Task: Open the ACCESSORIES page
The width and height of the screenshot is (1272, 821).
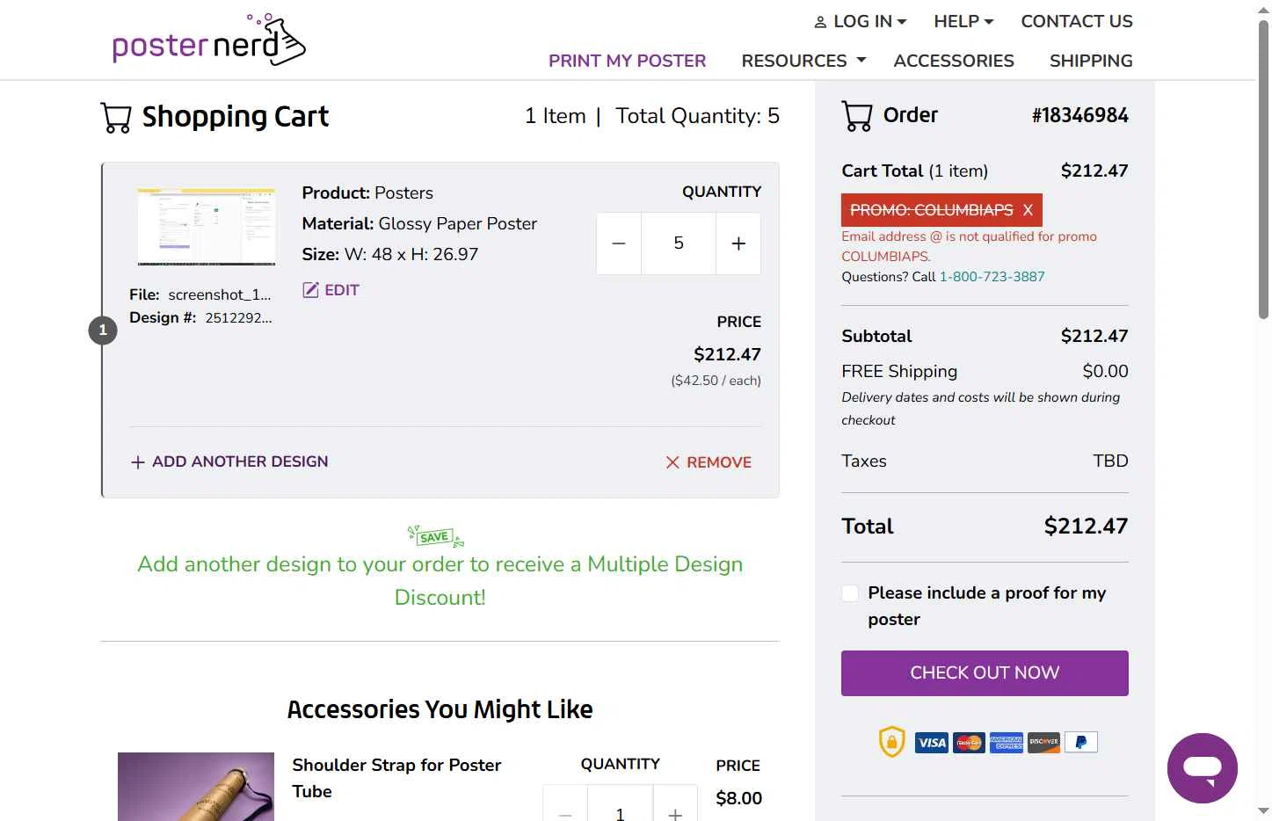Action: (x=954, y=61)
